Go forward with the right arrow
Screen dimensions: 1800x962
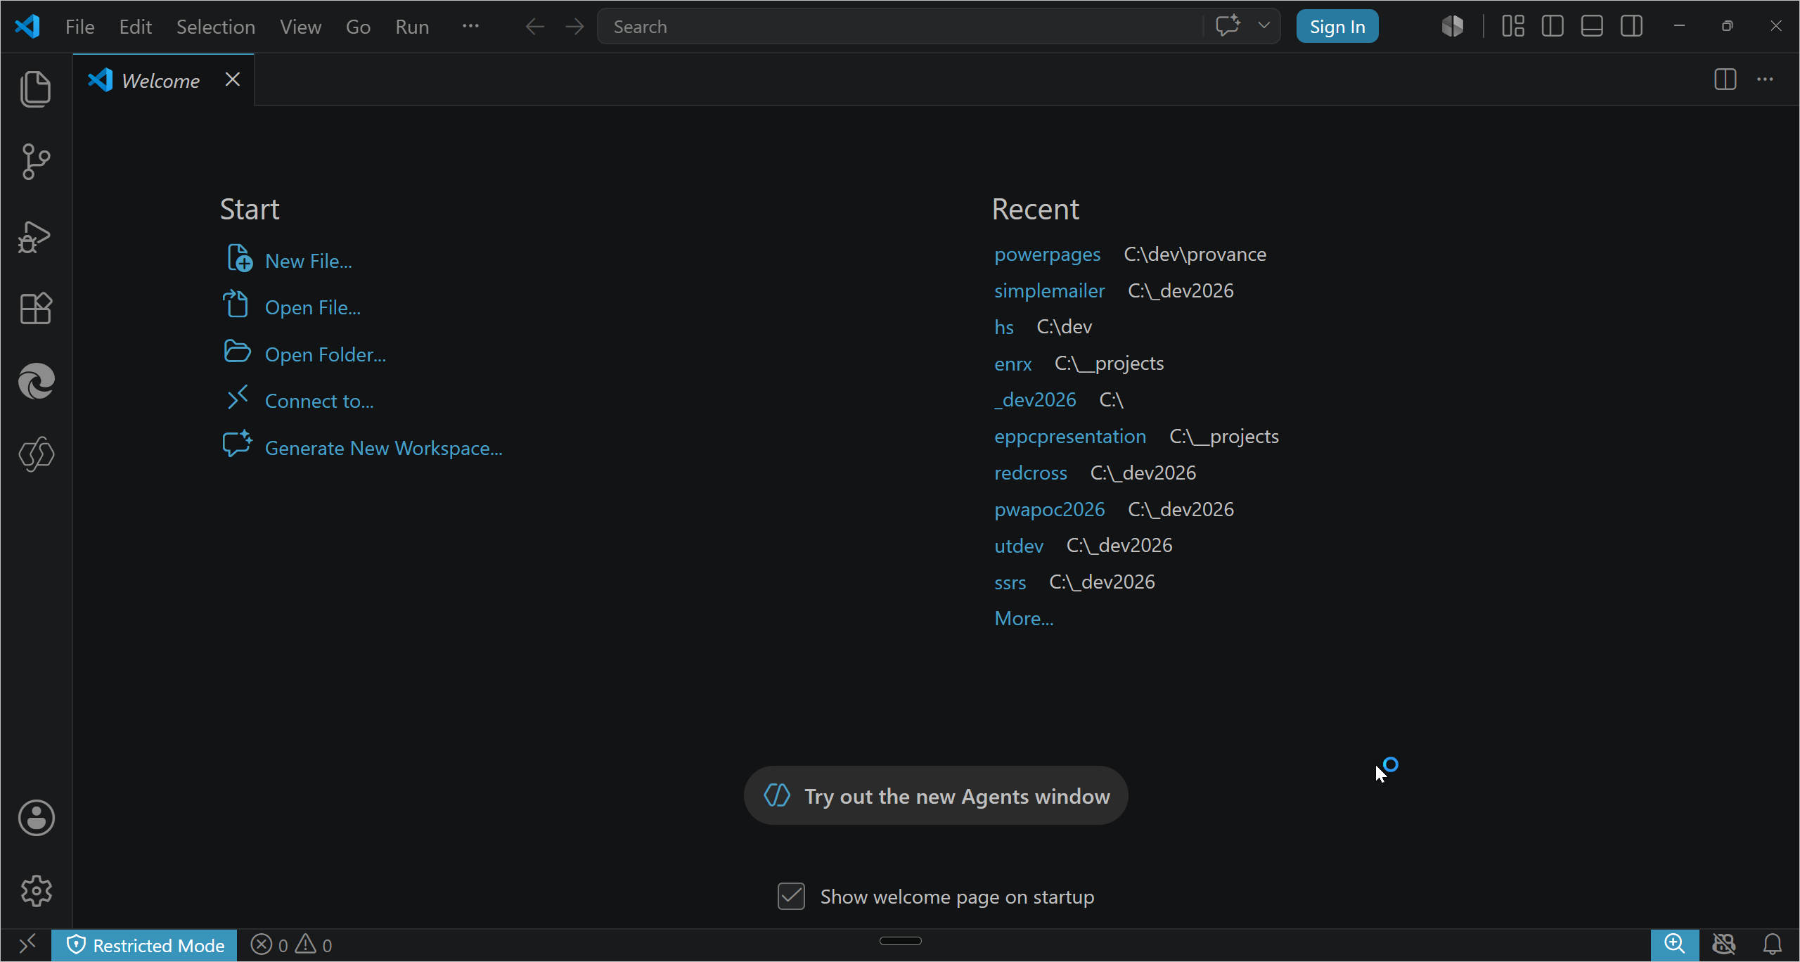(x=575, y=27)
